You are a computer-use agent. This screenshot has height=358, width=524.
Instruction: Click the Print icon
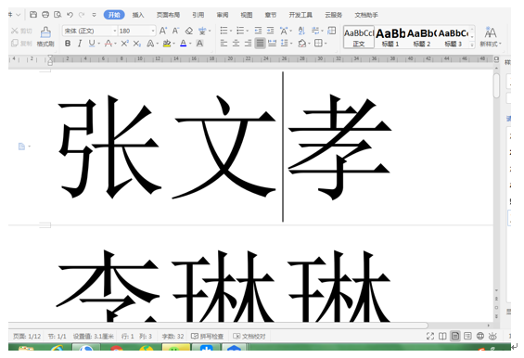click(45, 14)
